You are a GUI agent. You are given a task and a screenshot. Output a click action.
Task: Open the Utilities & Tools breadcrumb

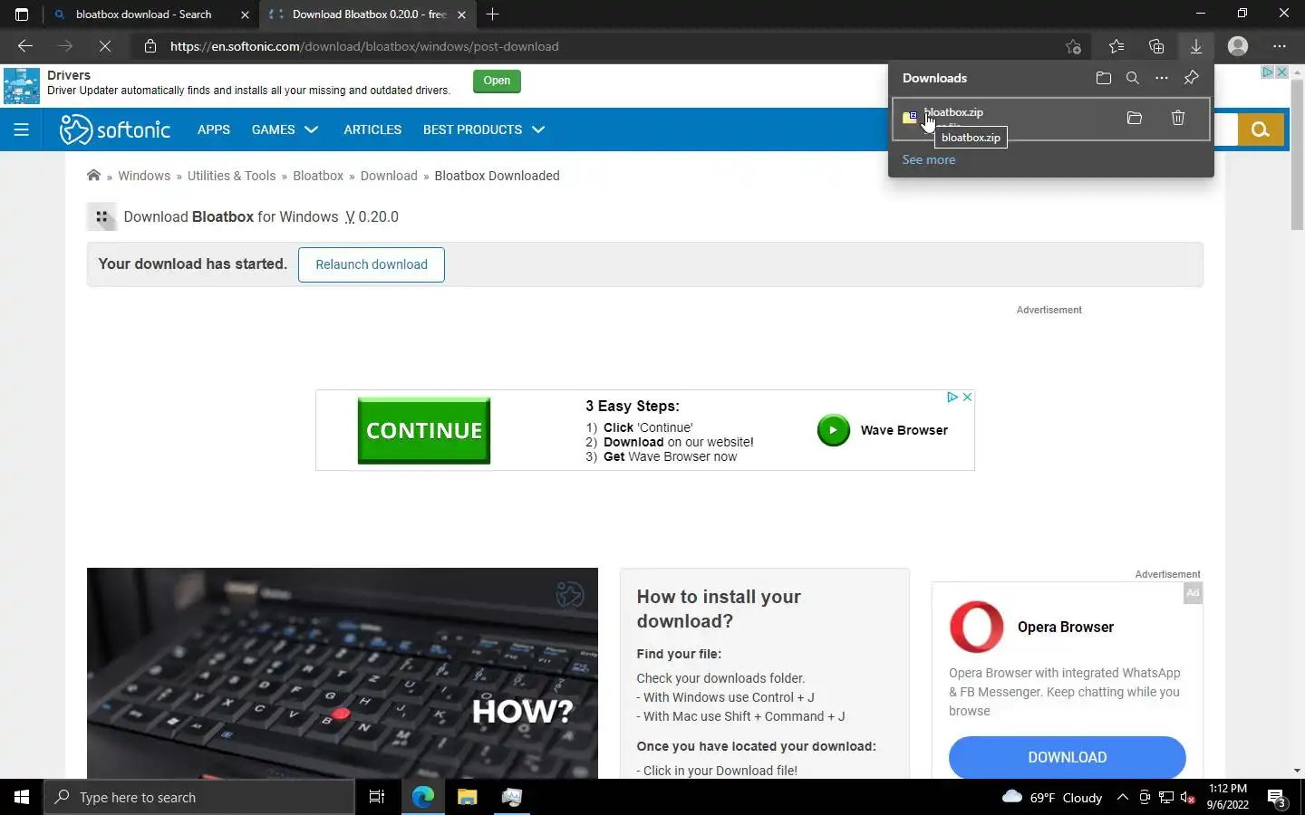[x=231, y=176]
